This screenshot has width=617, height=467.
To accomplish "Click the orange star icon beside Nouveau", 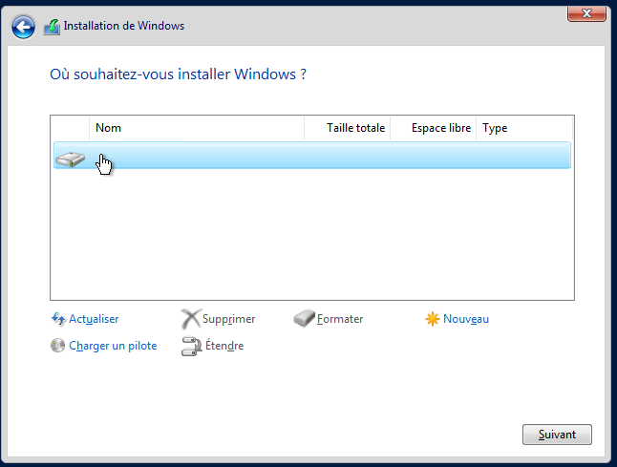I will [433, 319].
